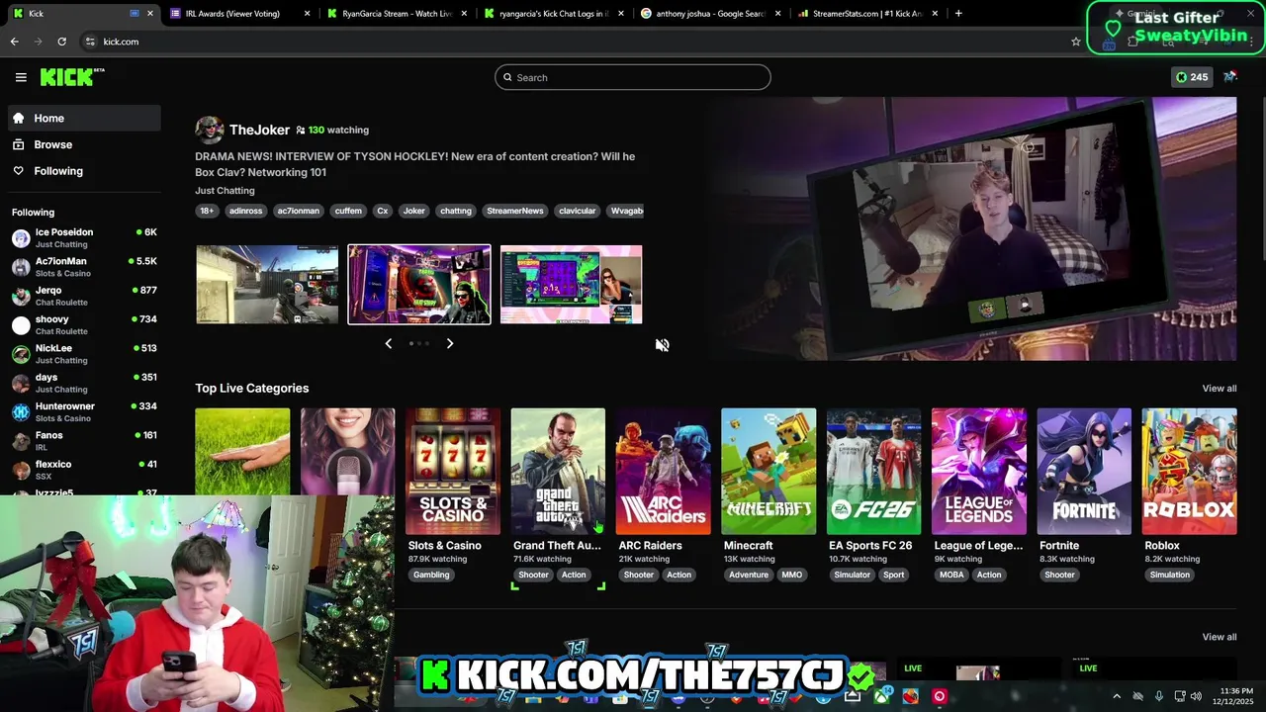Click the 18+ tag
The width and height of the screenshot is (1266, 712).
(207, 211)
